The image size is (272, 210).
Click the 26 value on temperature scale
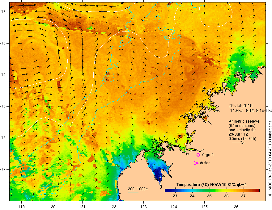[226, 196]
